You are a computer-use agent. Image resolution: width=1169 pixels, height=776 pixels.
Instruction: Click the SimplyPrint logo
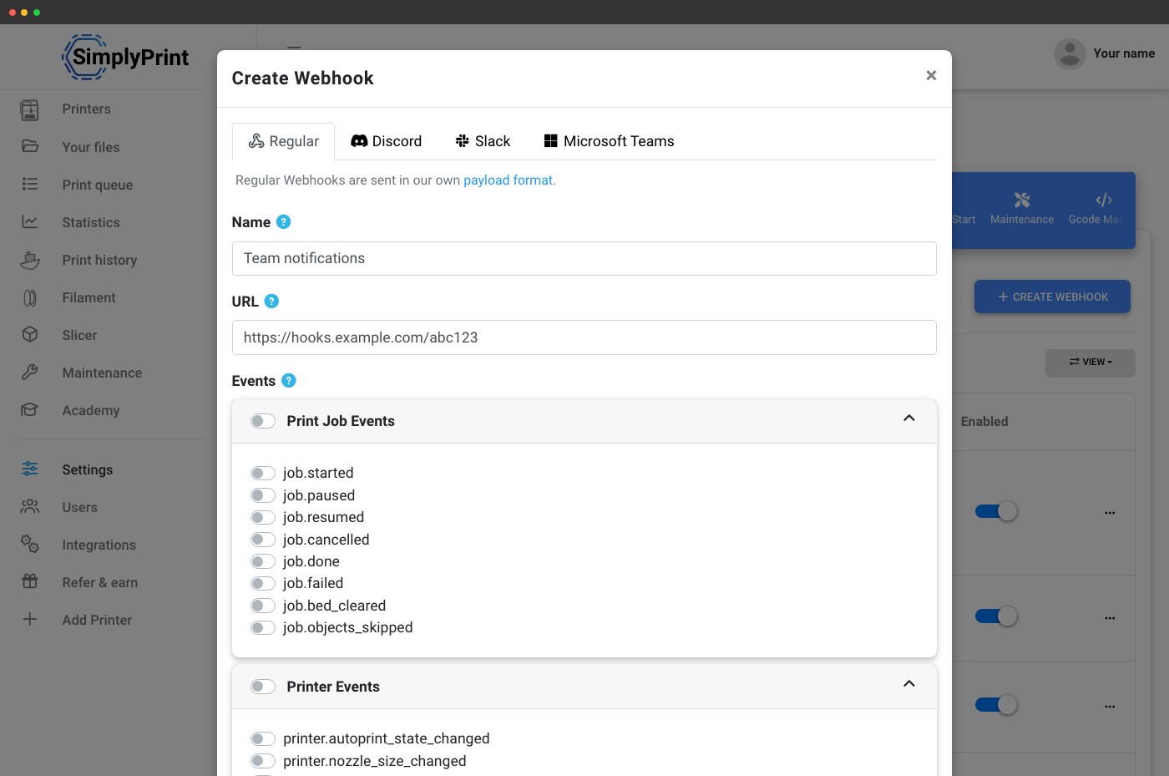click(126, 57)
